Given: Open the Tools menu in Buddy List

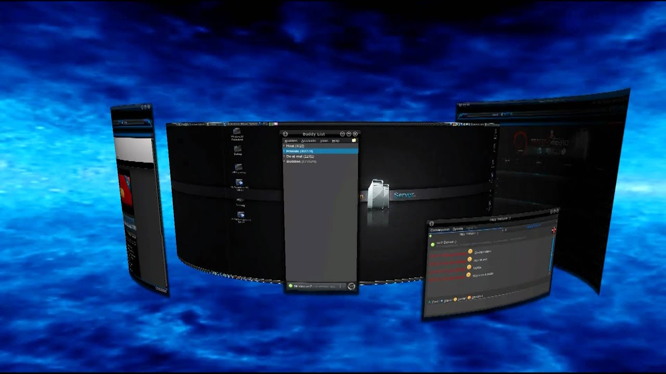Looking at the screenshot, I should (x=324, y=141).
